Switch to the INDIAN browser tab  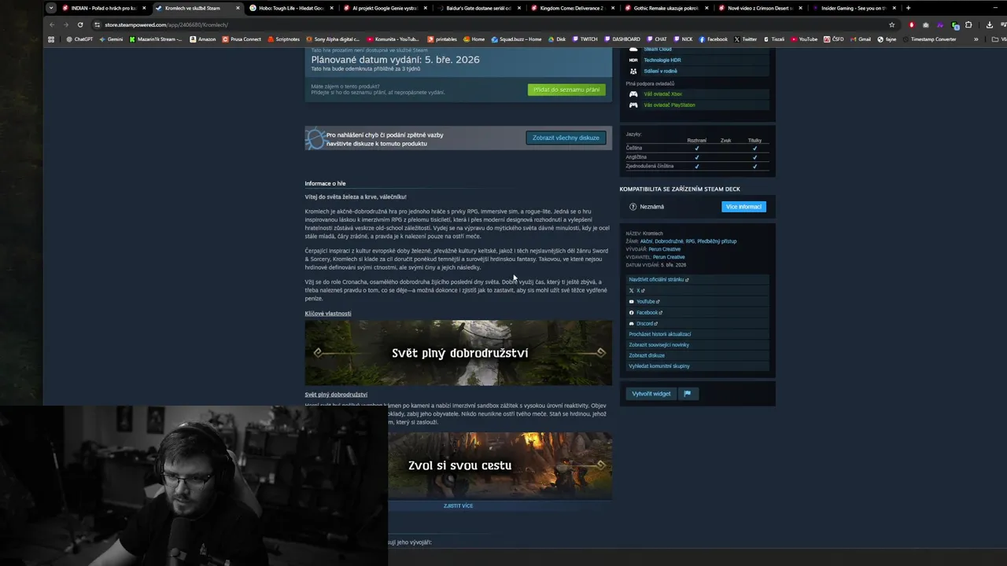point(103,8)
